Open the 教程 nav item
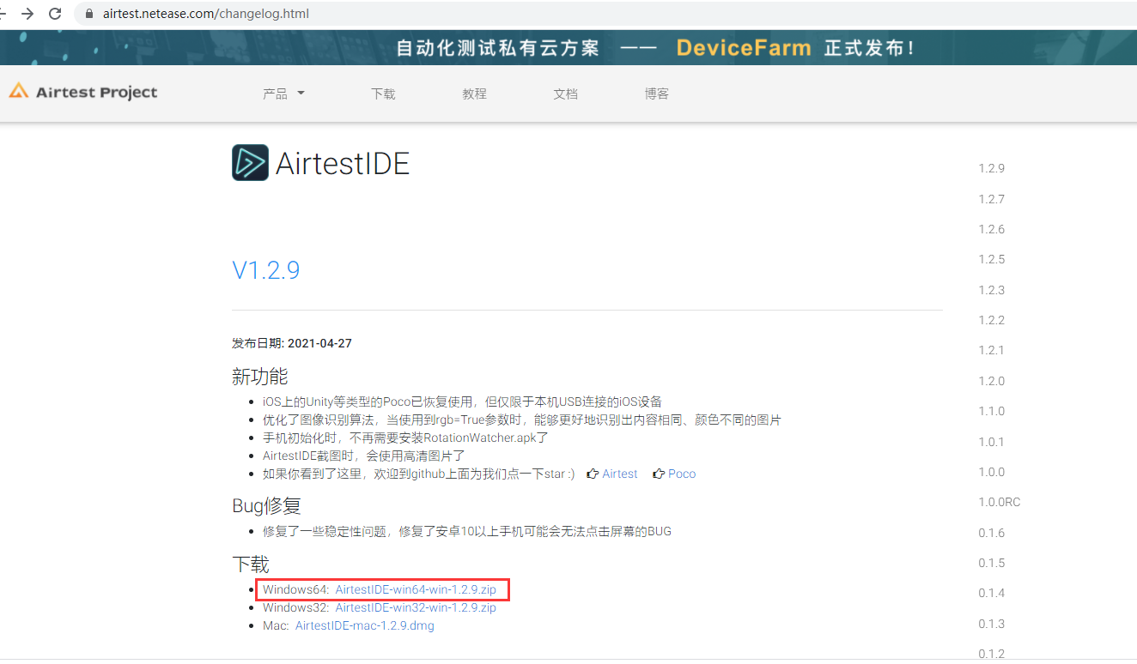This screenshot has width=1137, height=664. tap(474, 94)
